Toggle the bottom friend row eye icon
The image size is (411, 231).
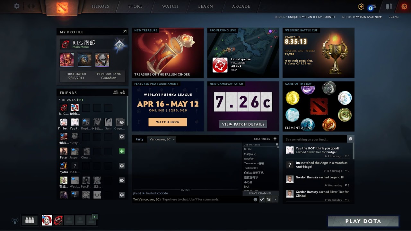pyautogui.click(x=122, y=195)
